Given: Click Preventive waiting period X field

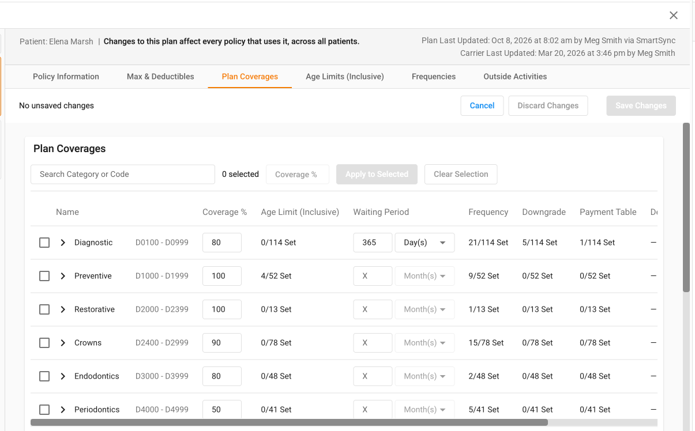Looking at the screenshot, I should click(x=373, y=276).
